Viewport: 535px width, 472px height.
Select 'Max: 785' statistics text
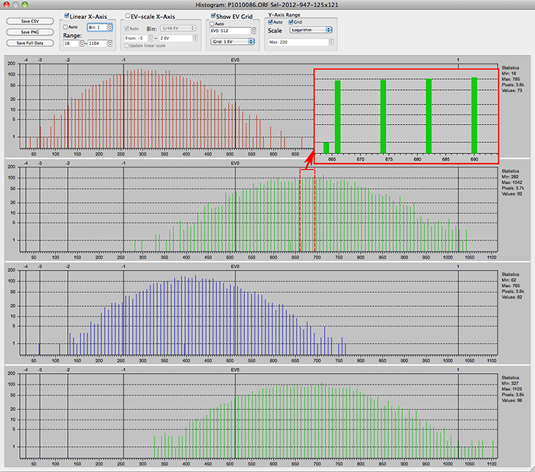tap(511, 79)
